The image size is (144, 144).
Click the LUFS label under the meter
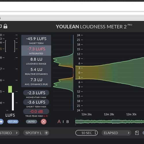pyautogui.click(x=10, y=115)
